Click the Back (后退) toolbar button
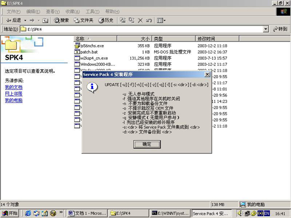291x218 pixels. (x=14, y=20)
